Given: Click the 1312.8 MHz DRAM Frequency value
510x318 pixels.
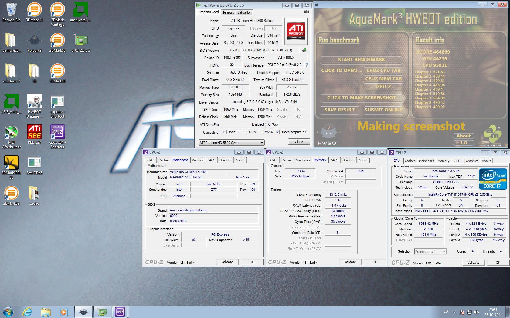Looking at the screenshot, I should click(x=338, y=195).
